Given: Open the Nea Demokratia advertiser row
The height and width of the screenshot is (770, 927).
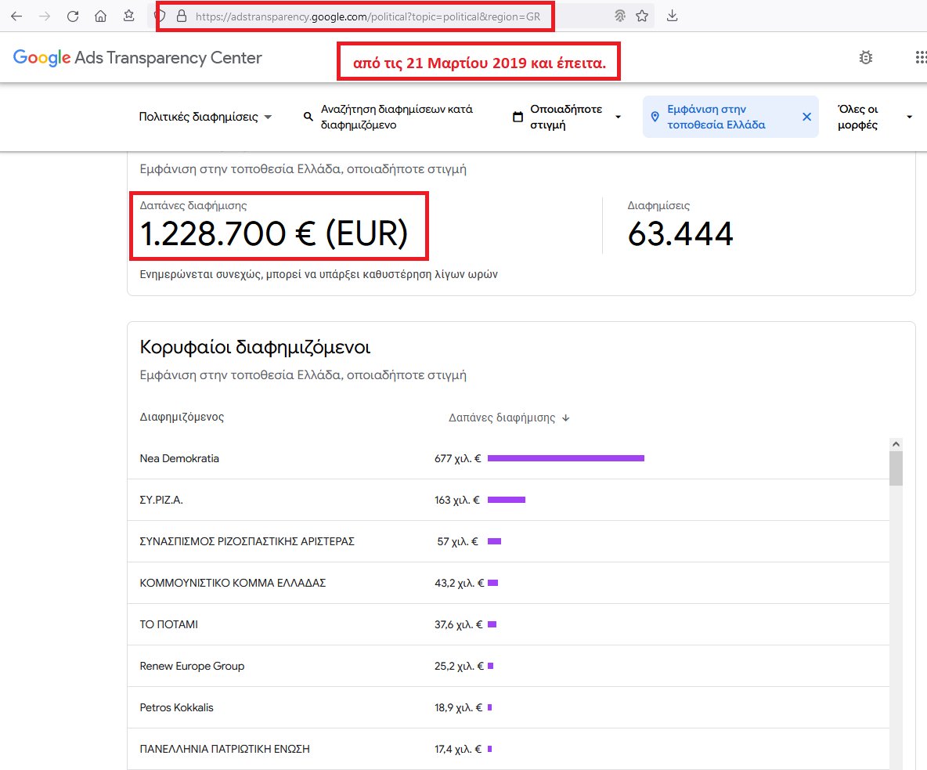Looking at the screenshot, I should [x=508, y=458].
